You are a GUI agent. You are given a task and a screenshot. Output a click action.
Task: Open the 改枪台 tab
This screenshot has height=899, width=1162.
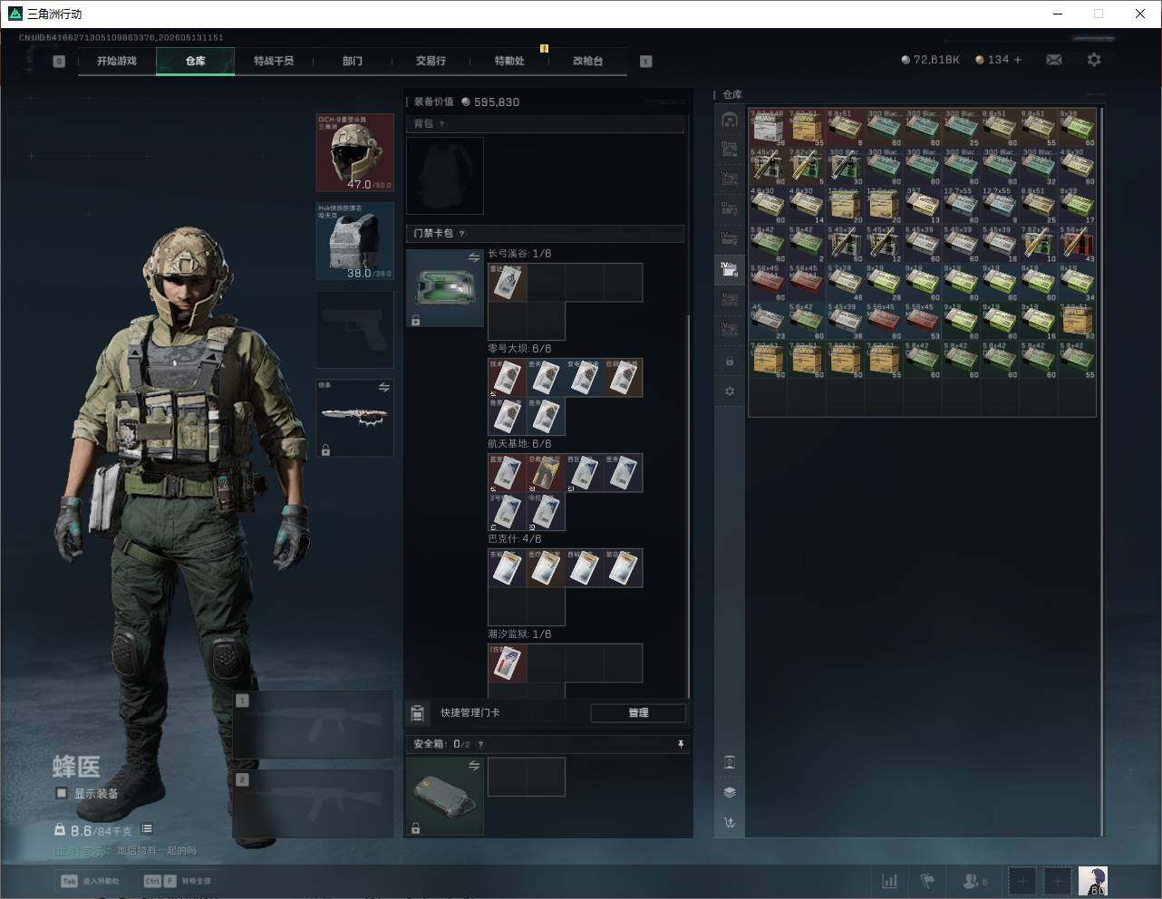tap(587, 61)
